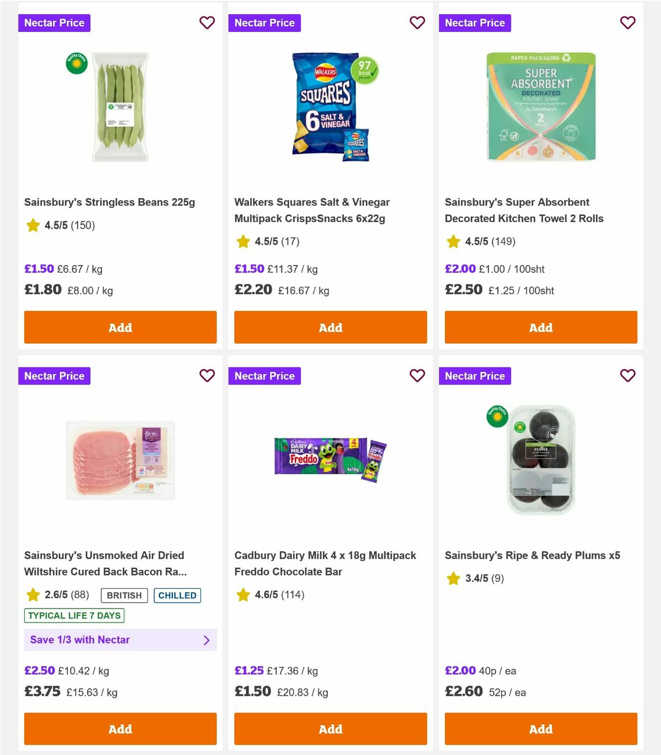
Task: Add the Freddo multipack to the trolley
Action: click(330, 729)
